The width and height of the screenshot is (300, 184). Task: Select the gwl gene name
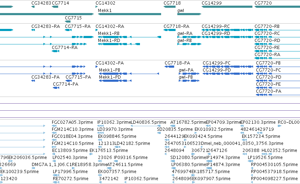180,11
